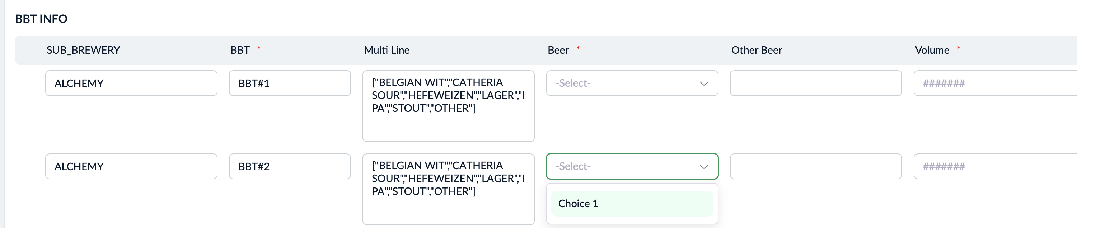Click the BBT column header

point(240,50)
